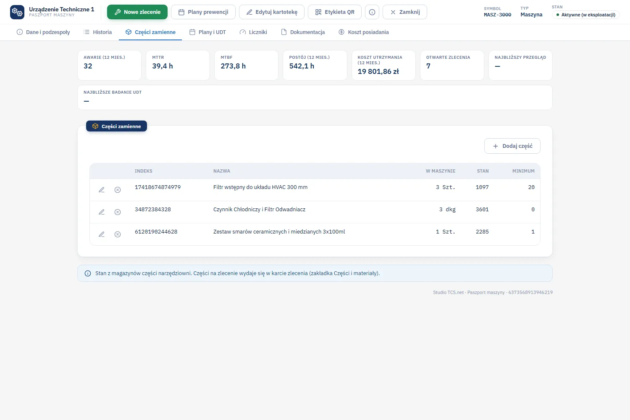
Task: Open the Dane i podzespoły tab
Action: click(x=43, y=32)
